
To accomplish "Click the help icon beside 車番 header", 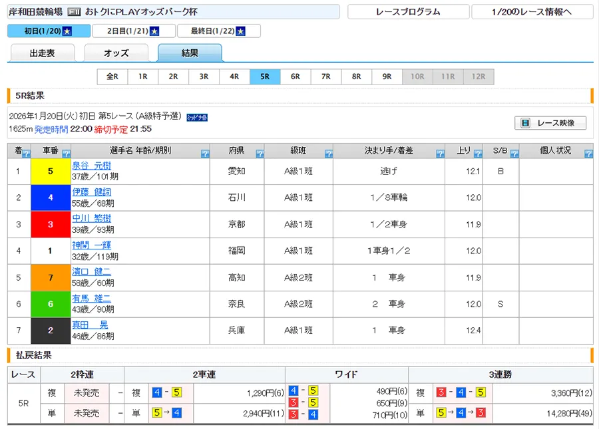I will point(66,154).
